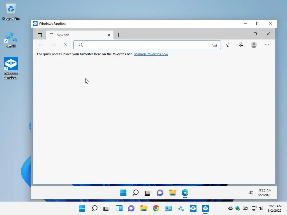Open touch keyboard tray icon
This screenshot has height=215, width=287.
coord(245,208)
